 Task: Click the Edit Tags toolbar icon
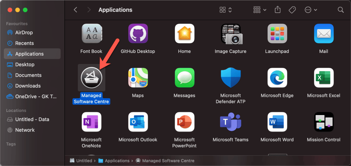[x=292, y=10]
